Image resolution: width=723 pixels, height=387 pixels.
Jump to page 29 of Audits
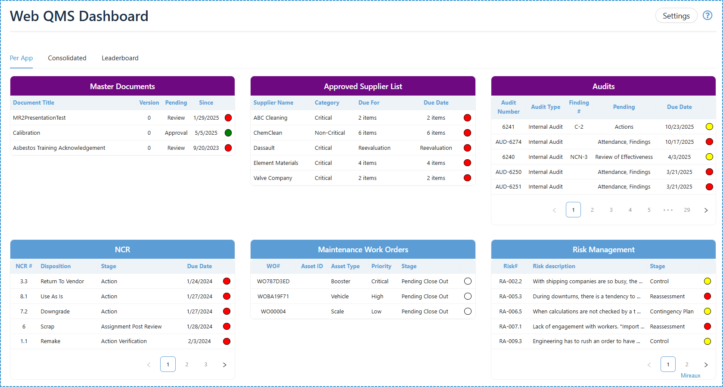[x=687, y=210]
